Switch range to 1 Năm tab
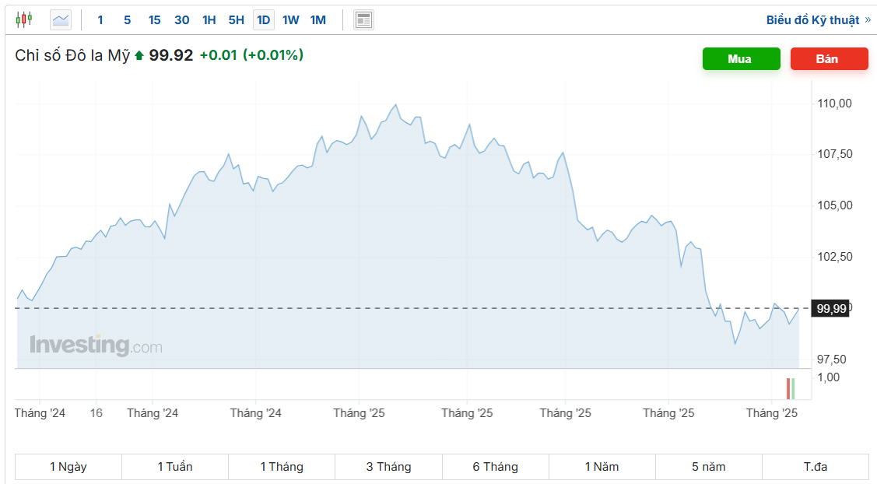The image size is (877, 484). [x=602, y=467]
